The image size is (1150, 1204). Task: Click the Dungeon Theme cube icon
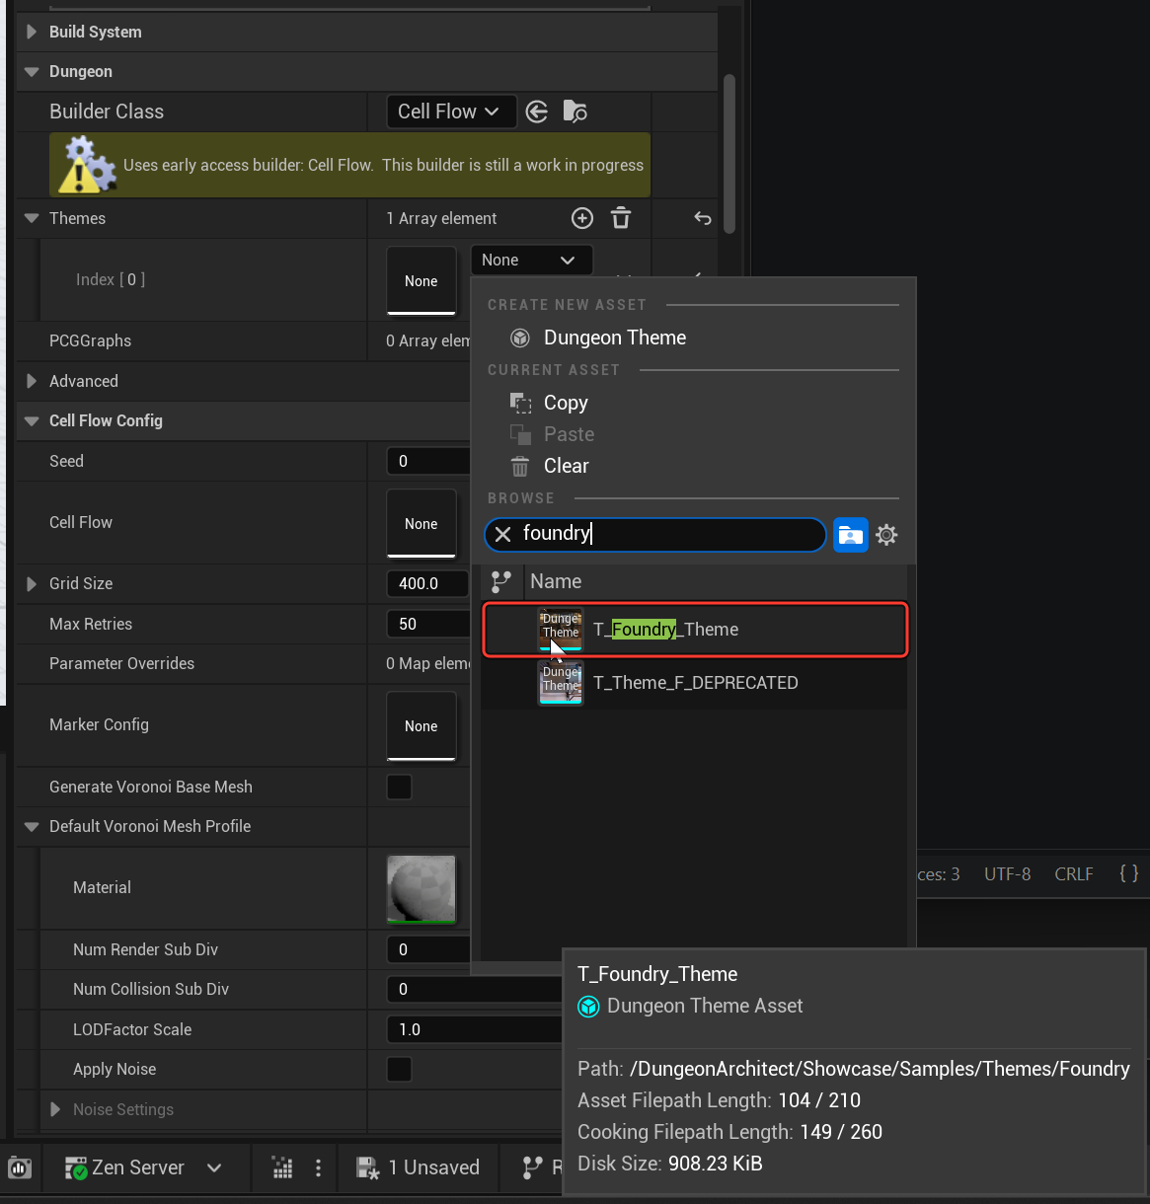[x=520, y=339]
